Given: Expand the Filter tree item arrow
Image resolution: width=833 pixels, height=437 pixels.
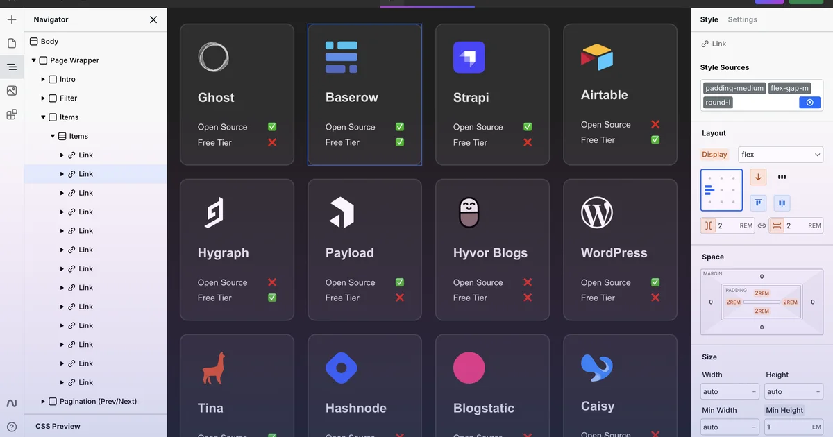Looking at the screenshot, I should [x=43, y=98].
